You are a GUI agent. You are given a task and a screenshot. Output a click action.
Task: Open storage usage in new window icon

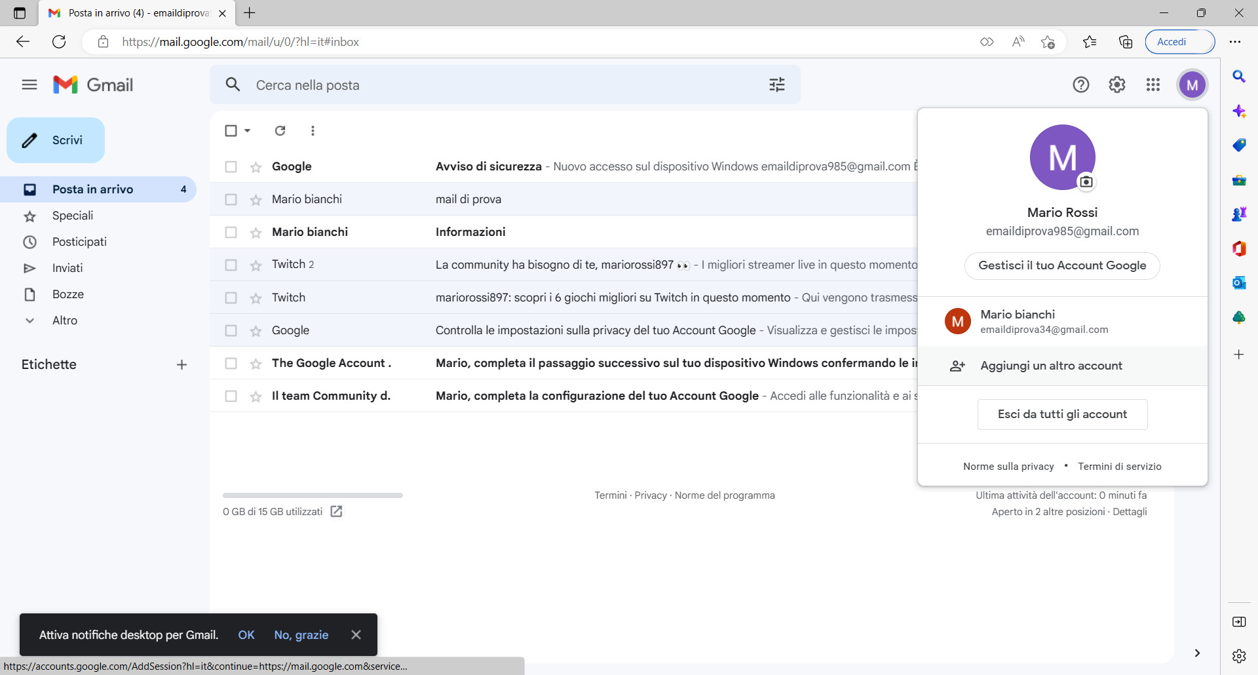click(x=337, y=511)
